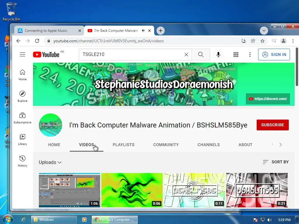Open the green 0:06 video thumbnail
This screenshot has width=299, height=224.
click(x=132, y=190)
